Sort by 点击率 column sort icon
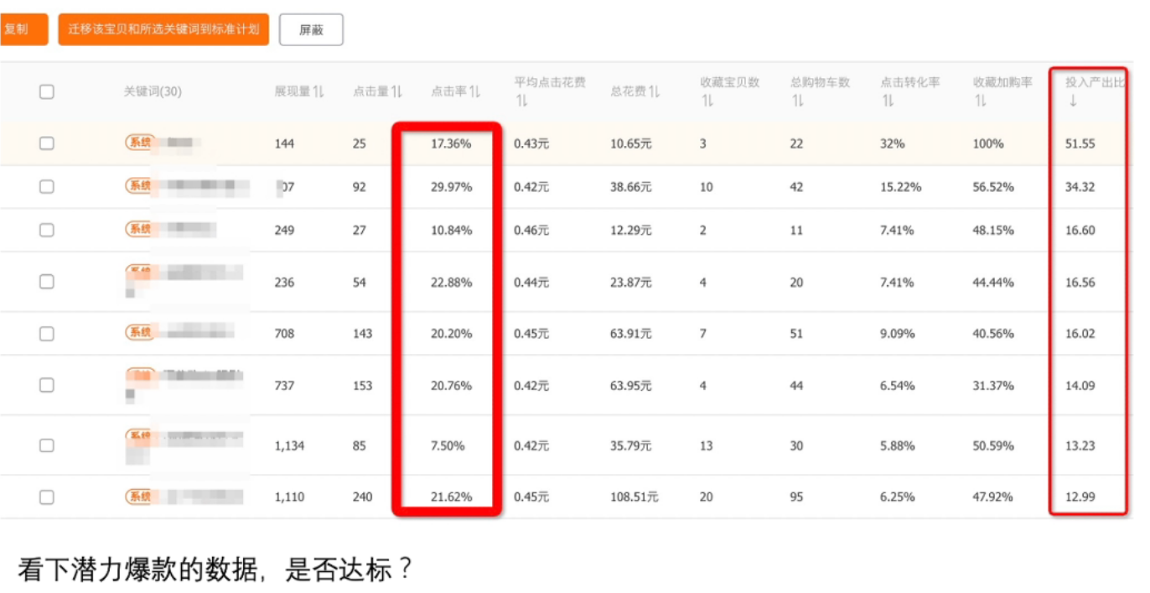The width and height of the screenshot is (1150, 593). tap(475, 91)
